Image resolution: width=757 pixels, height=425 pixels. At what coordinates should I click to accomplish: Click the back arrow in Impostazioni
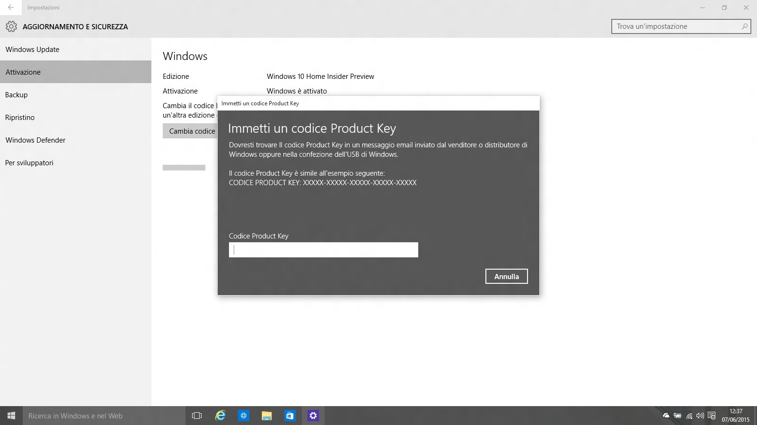click(10, 8)
